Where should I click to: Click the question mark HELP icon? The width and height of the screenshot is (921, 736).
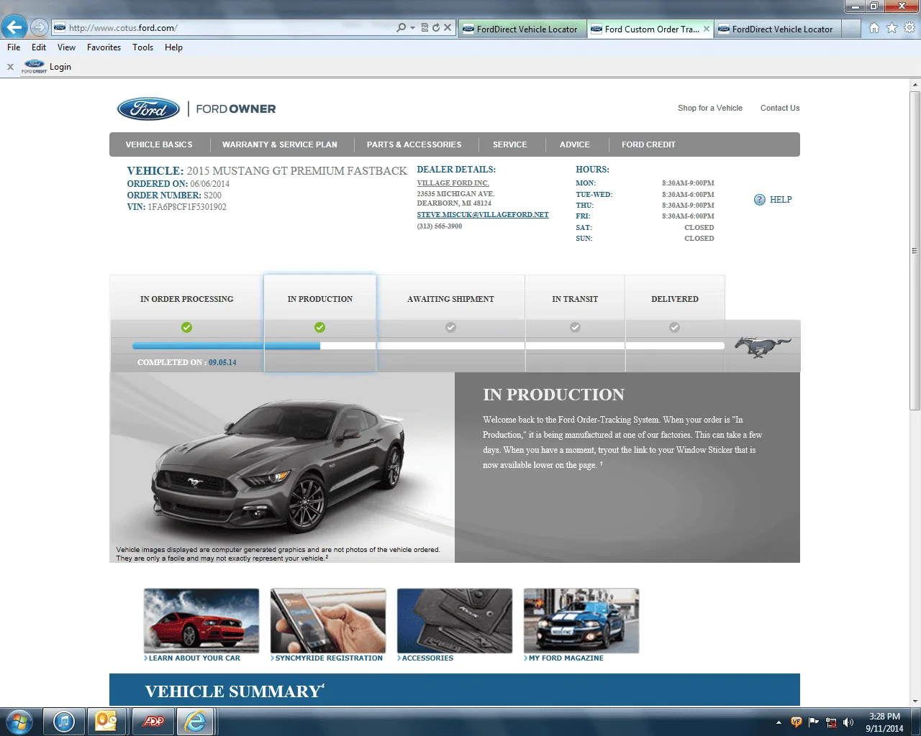759,200
